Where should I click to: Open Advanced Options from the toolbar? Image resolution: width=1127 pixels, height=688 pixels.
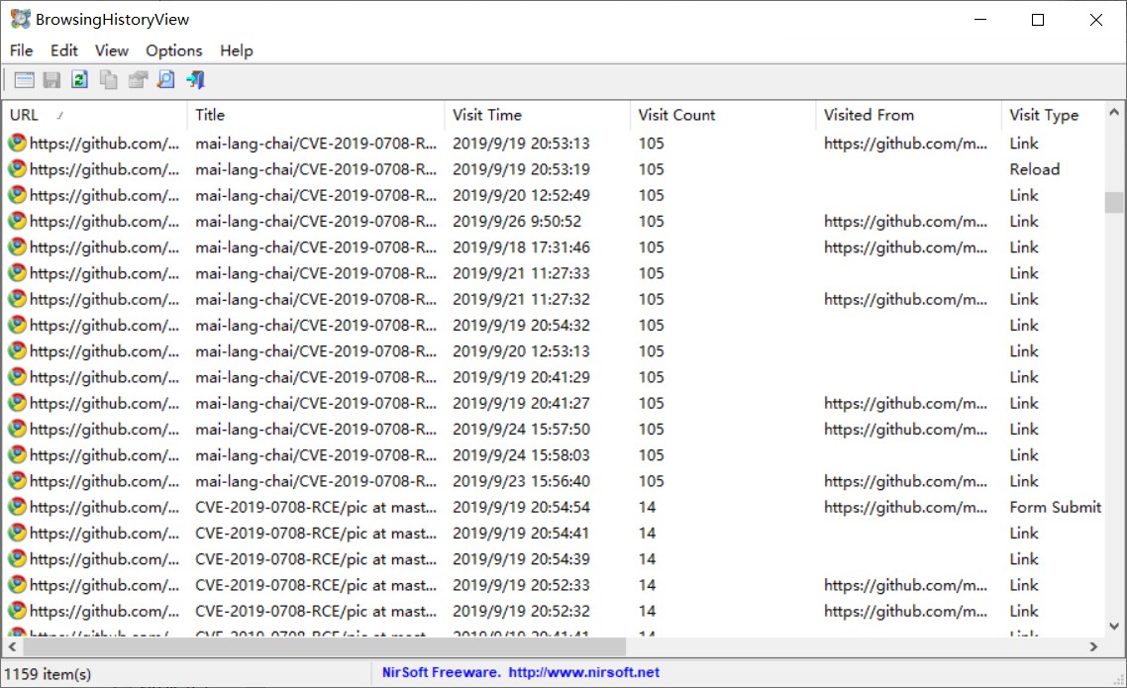(24, 80)
